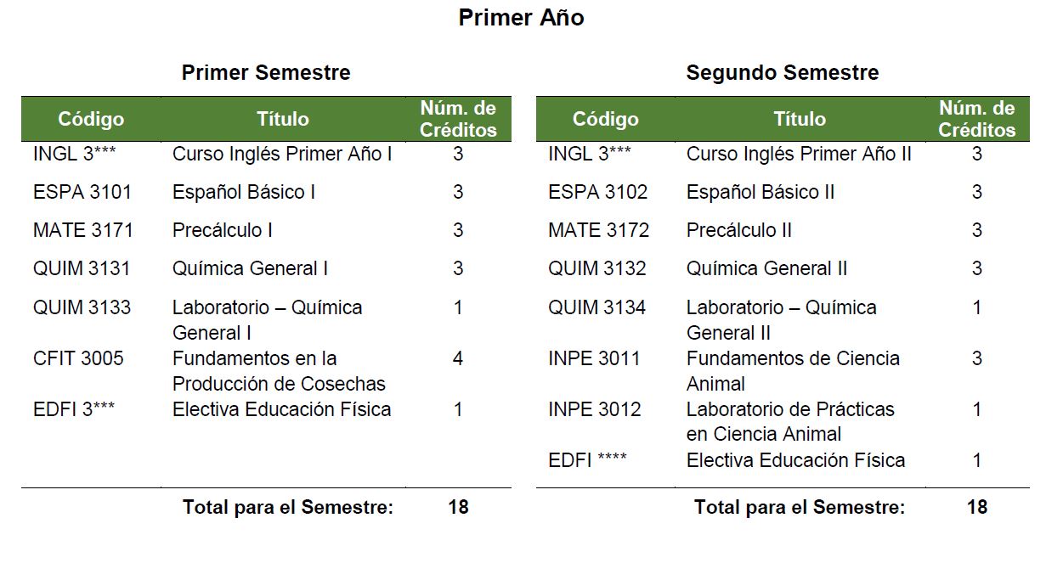Click first semester total of 18
The height and width of the screenshot is (563, 1063).
pos(458,508)
